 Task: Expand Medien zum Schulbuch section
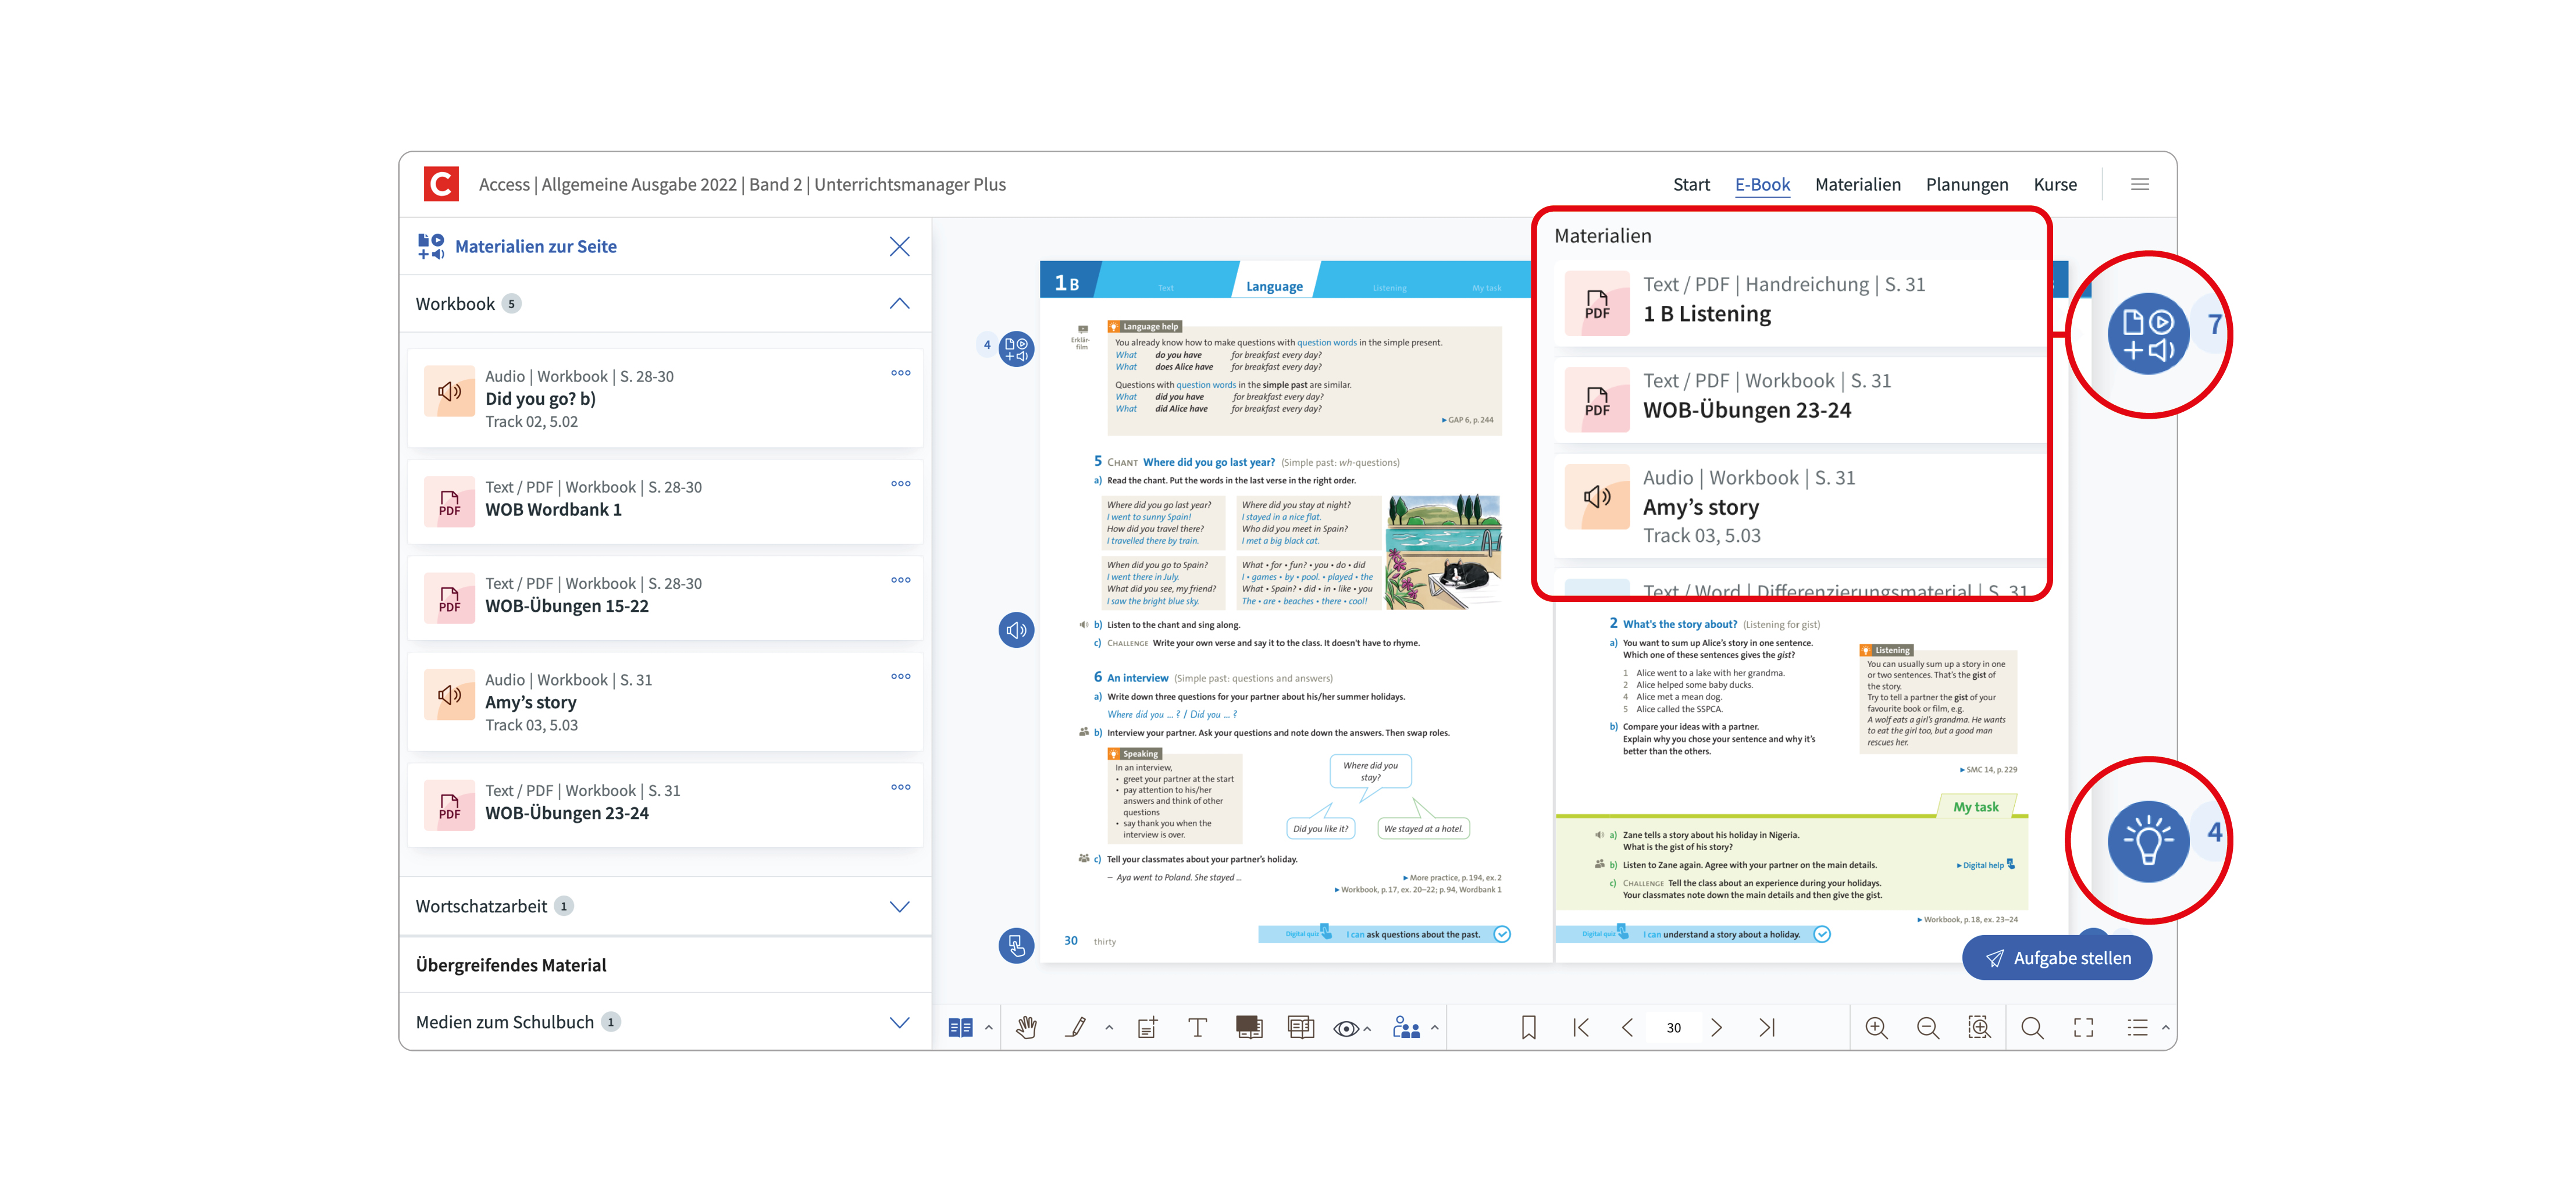(x=899, y=1022)
